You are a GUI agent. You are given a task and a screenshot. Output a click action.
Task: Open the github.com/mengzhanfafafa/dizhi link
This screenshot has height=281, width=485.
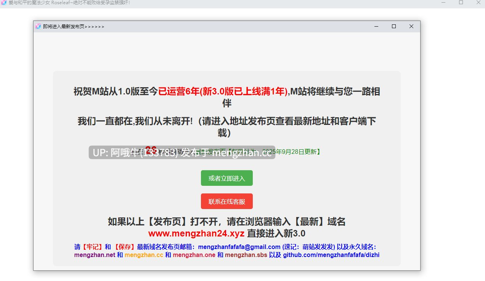(x=331, y=255)
